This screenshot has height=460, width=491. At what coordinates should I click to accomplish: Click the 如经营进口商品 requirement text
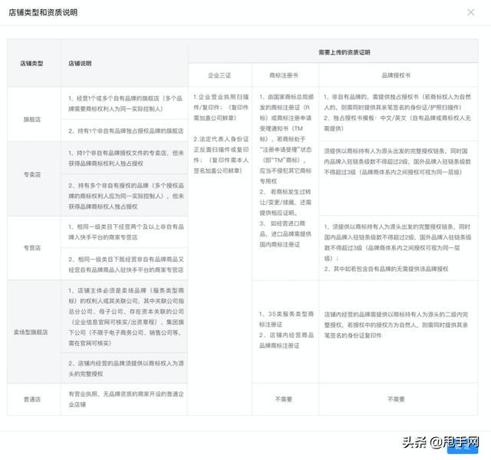(285, 233)
